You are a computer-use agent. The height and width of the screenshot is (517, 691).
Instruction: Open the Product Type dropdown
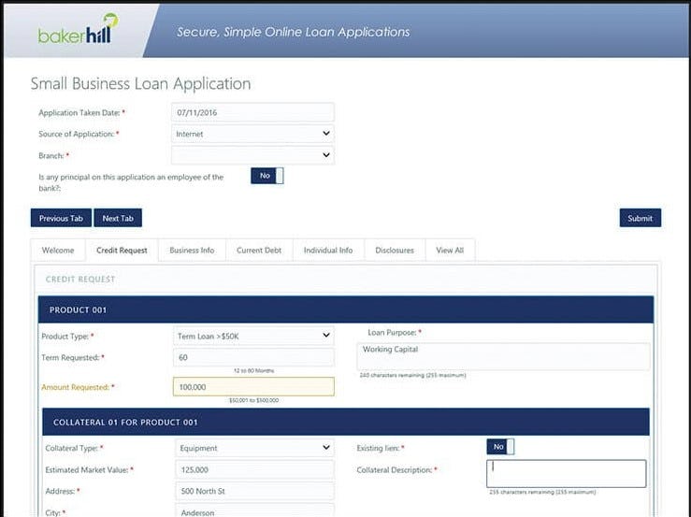click(x=253, y=336)
